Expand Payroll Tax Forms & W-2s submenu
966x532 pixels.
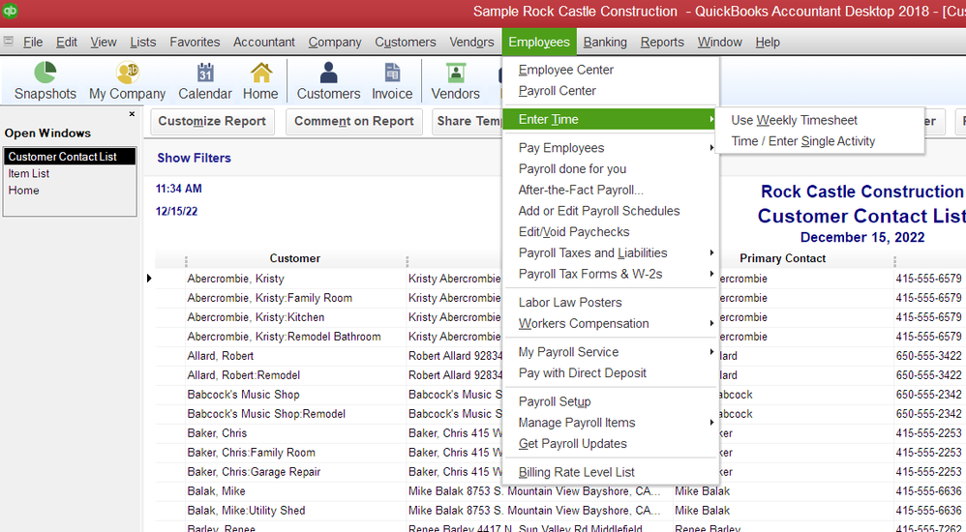[611, 274]
